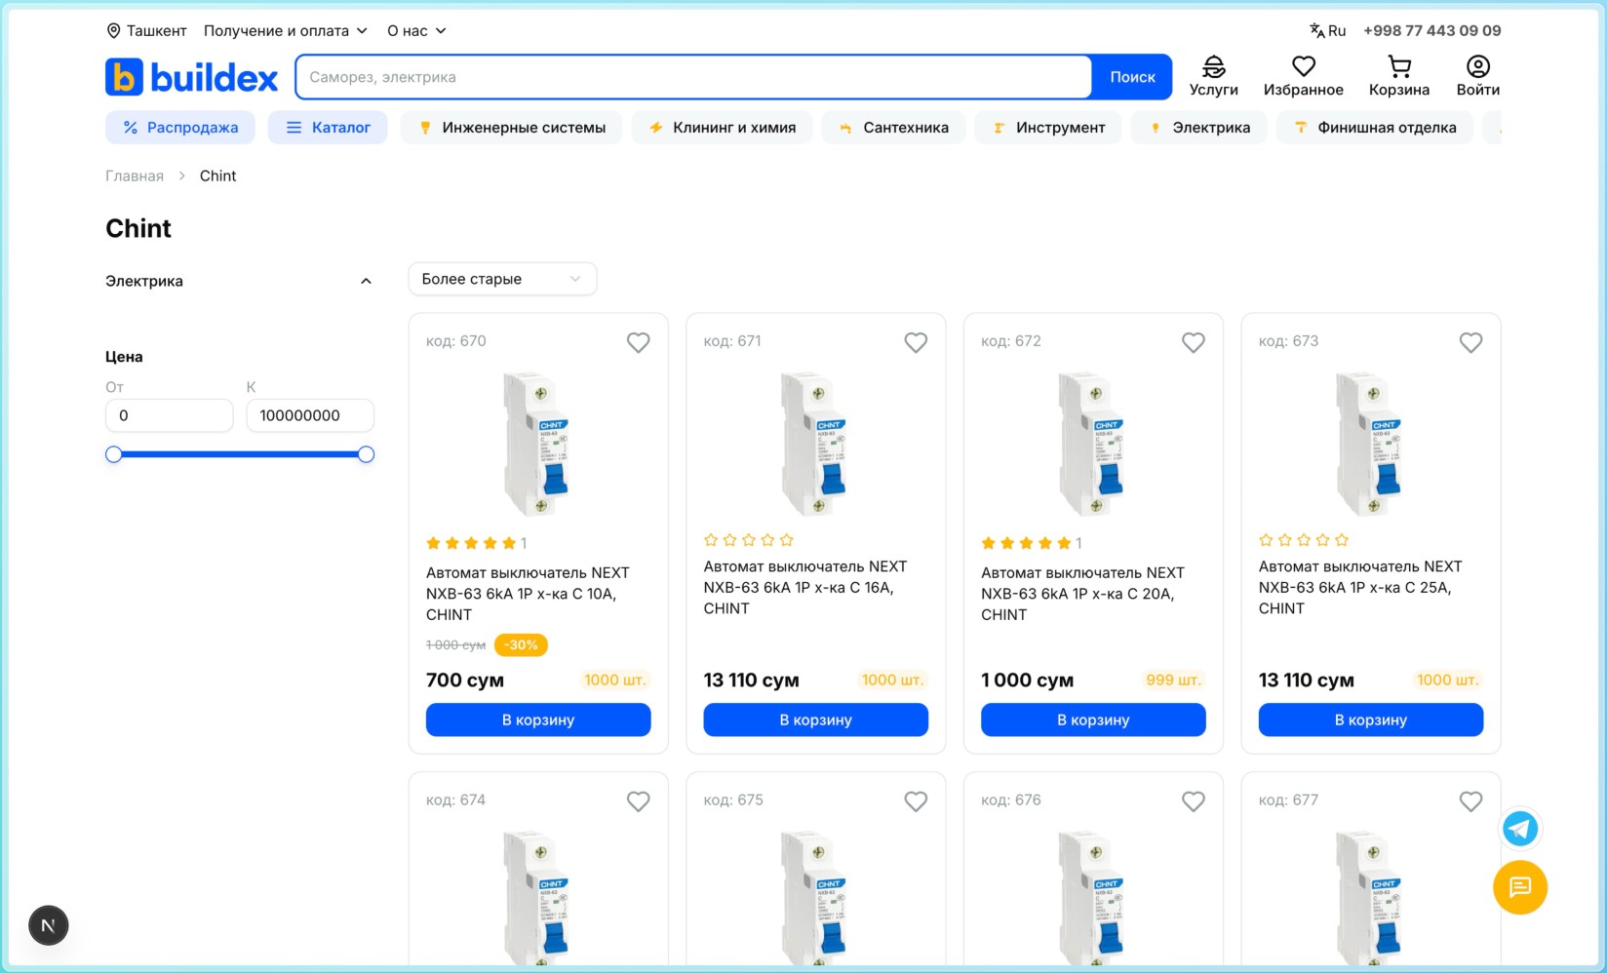The width and height of the screenshot is (1607, 973).
Task: Add product код 677 to favorites
Action: tap(1470, 801)
